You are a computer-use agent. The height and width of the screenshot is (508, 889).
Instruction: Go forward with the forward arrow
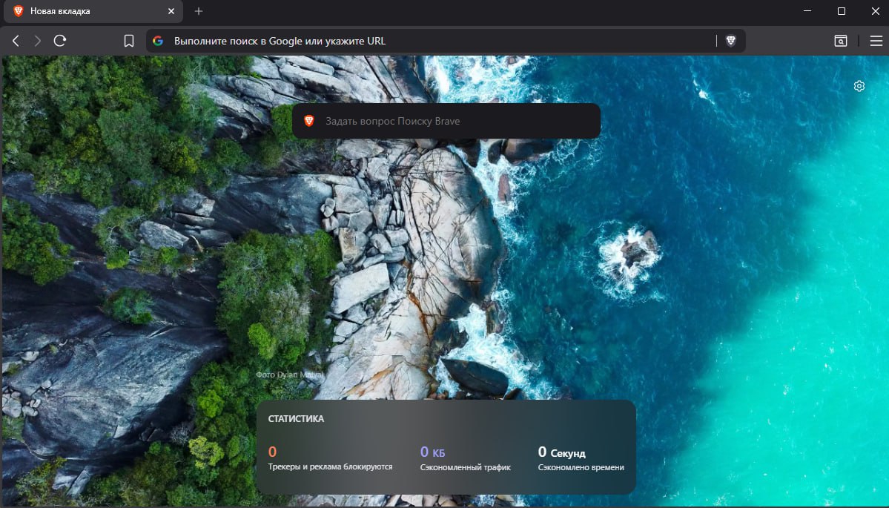(x=37, y=41)
